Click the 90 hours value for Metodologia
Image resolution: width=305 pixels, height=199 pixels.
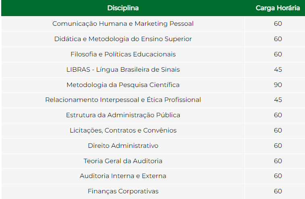click(278, 85)
